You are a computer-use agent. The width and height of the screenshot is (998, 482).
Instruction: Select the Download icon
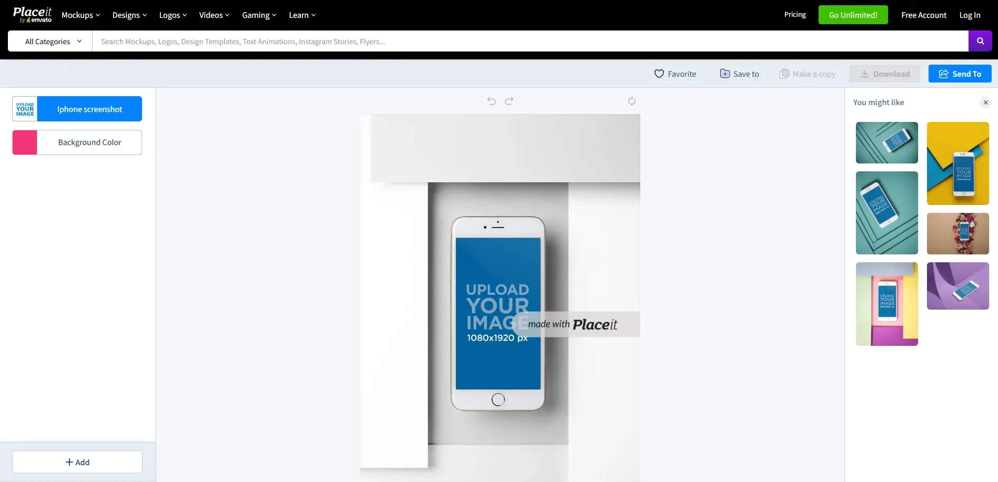863,74
